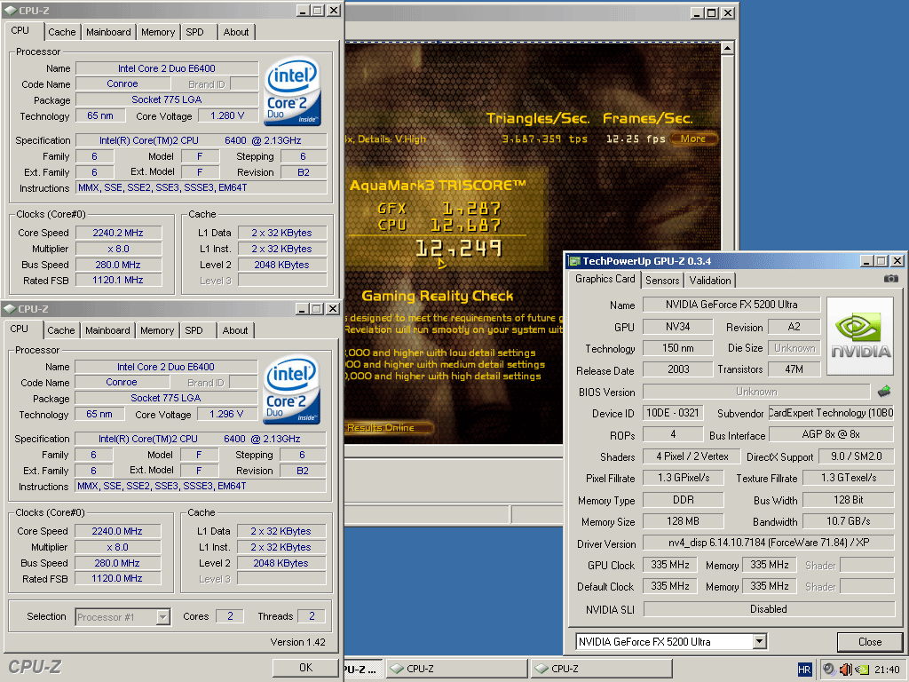909x682 pixels.
Task: Click the first system tray icon after HR
Action: 830,670
